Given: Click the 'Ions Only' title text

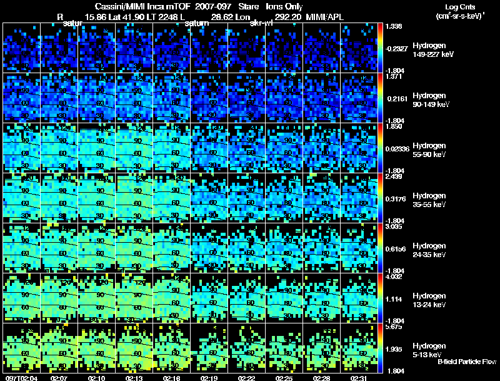Looking at the screenshot, I should point(284,7).
